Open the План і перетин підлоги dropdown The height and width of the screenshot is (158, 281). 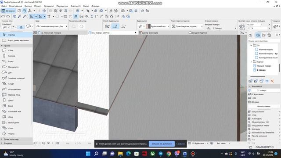point(187,26)
